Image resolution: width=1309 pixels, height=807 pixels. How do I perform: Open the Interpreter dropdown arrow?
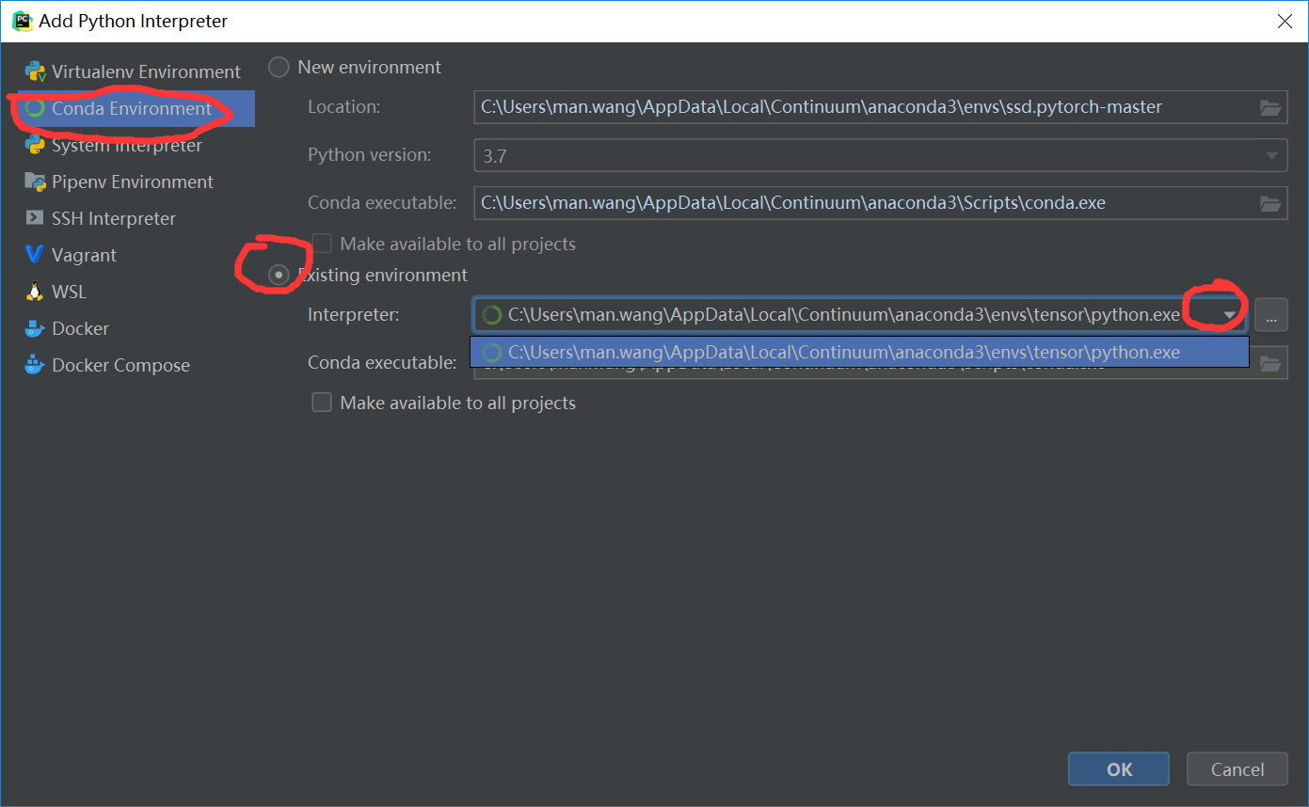click(1229, 315)
